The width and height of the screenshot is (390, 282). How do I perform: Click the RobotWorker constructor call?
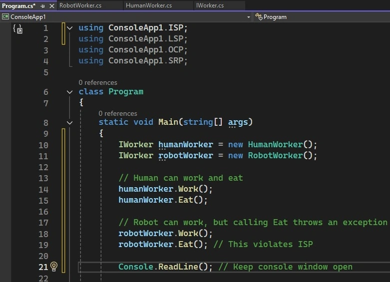(x=280, y=156)
